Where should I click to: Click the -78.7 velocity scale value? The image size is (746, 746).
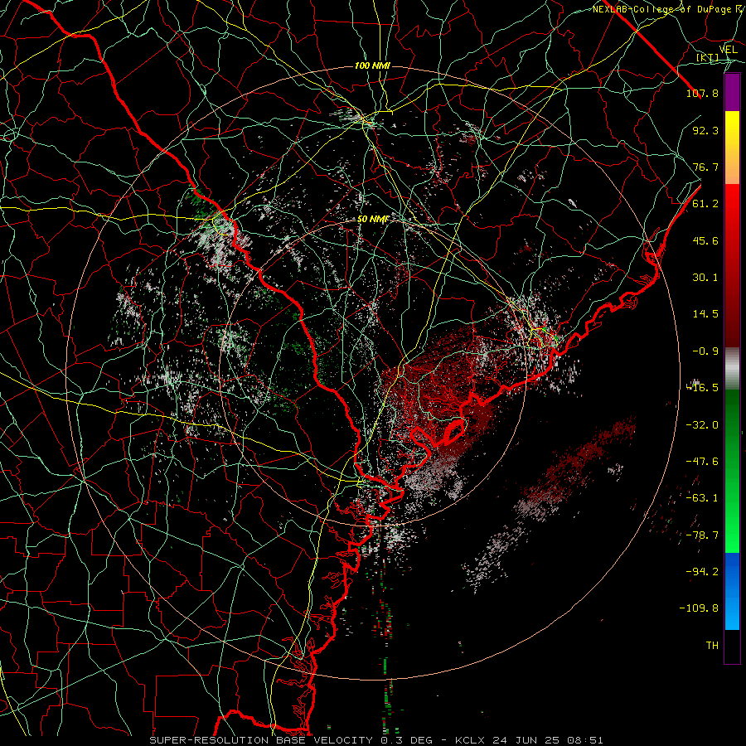tap(702, 535)
